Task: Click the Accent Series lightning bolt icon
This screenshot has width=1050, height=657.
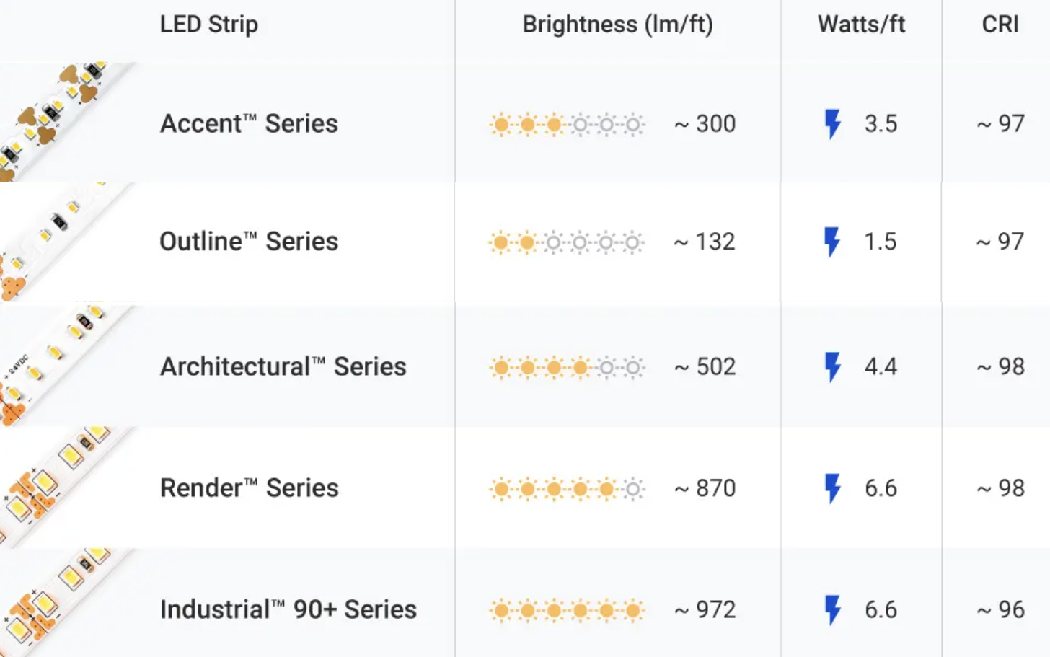Action: point(833,124)
